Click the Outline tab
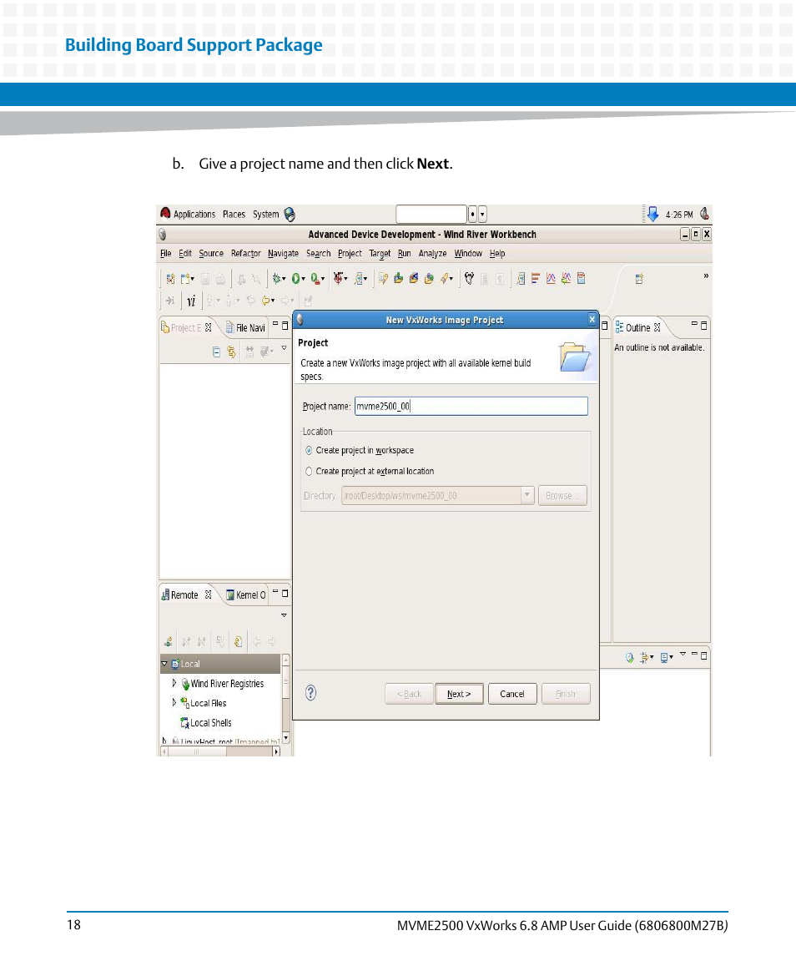 (x=637, y=327)
